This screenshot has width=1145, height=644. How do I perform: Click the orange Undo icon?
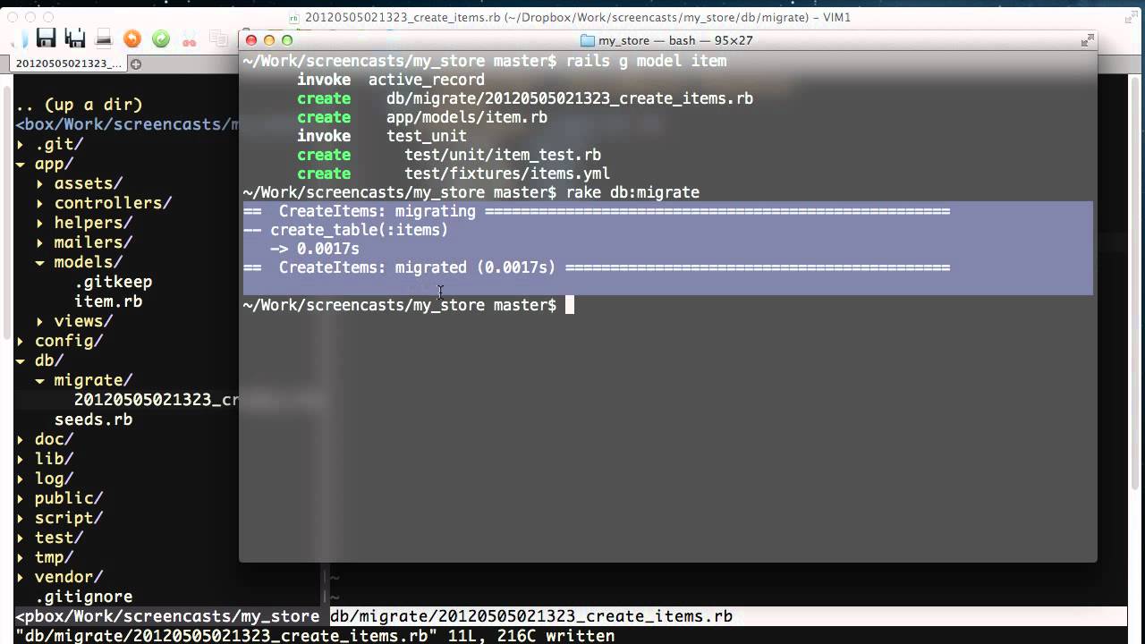(x=132, y=38)
